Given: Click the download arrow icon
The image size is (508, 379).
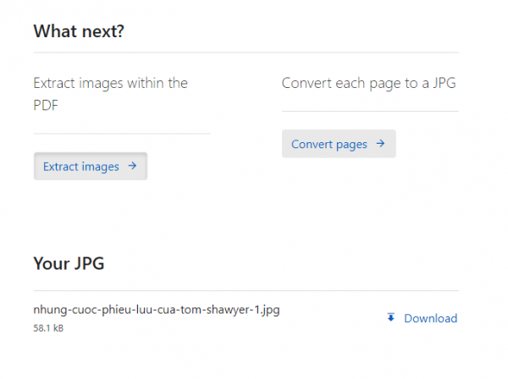Looking at the screenshot, I should pos(391,317).
